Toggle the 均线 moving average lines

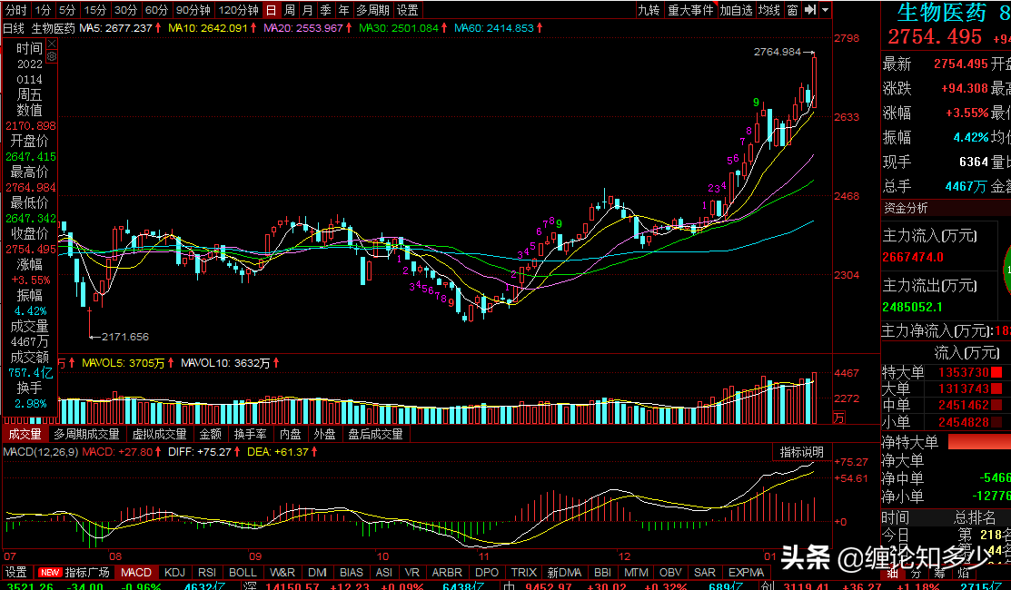[x=769, y=10]
